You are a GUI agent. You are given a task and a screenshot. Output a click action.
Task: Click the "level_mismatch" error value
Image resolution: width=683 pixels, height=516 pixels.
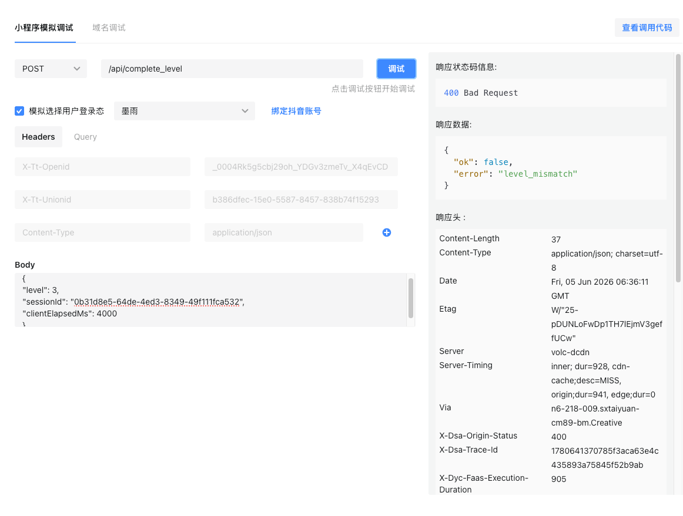coord(537,174)
